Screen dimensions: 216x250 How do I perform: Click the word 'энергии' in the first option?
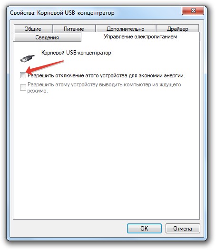pos(175,75)
